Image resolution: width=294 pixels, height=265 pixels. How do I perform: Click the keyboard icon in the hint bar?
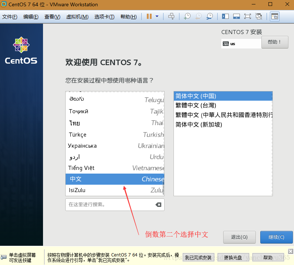tap(4, 257)
